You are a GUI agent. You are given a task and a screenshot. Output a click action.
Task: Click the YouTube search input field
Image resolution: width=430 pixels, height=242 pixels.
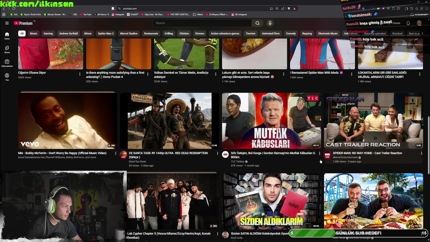[202, 23]
